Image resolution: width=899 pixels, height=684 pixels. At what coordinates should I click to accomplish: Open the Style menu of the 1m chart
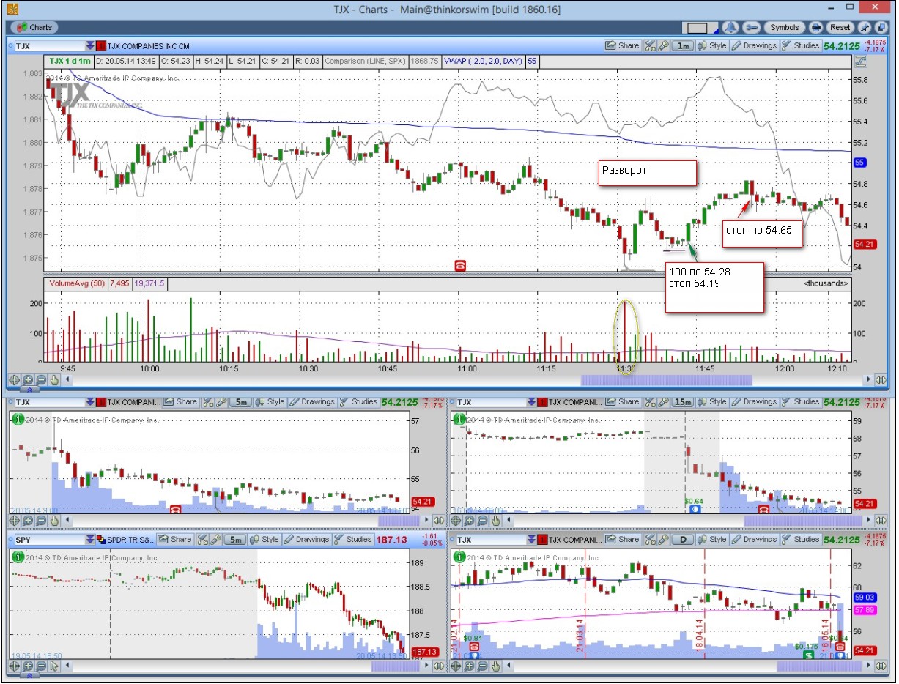711,45
